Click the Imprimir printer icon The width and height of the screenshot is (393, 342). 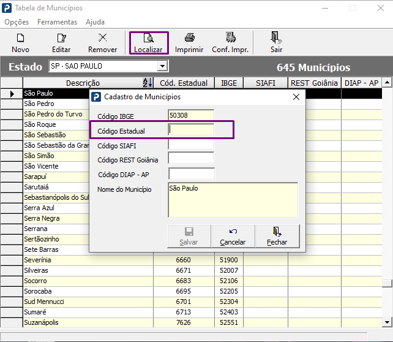coord(189,43)
